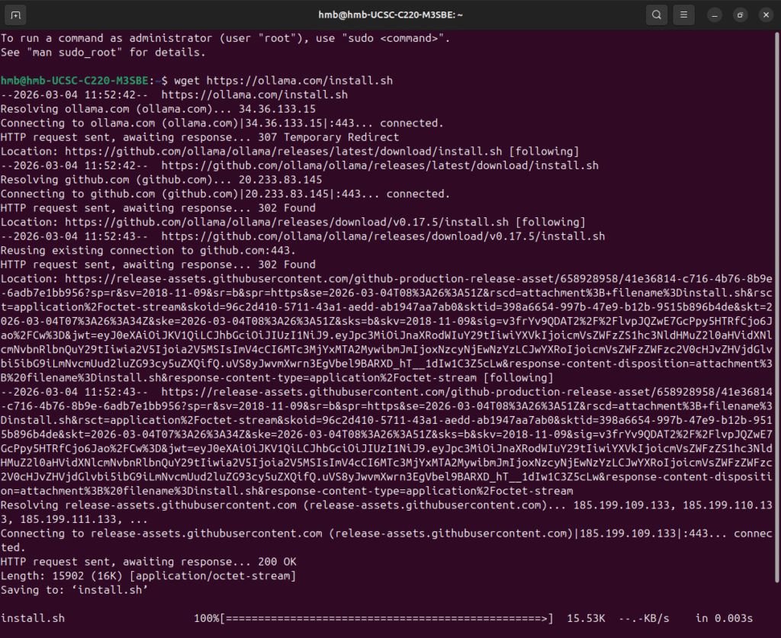Click the window title hmb@hmb-UCSC-C220-M3SBE

390,14
